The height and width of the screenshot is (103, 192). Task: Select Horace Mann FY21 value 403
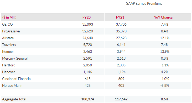121,86
